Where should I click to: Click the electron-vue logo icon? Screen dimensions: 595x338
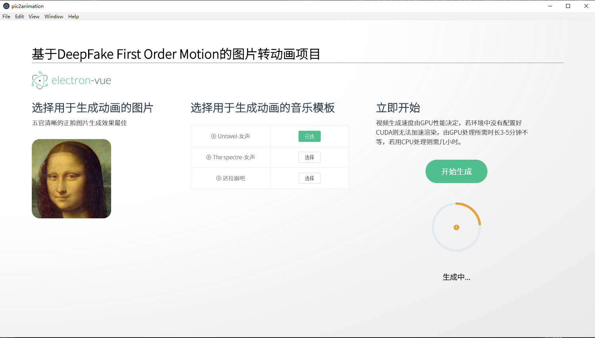[x=40, y=80]
